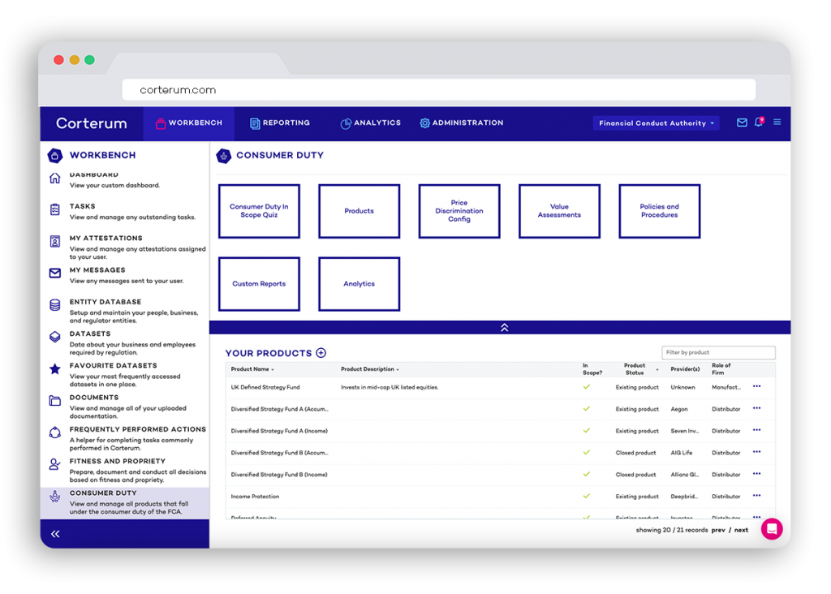
Task: Select the Frequently Performed Actions icon
Action: tap(54, 433)
